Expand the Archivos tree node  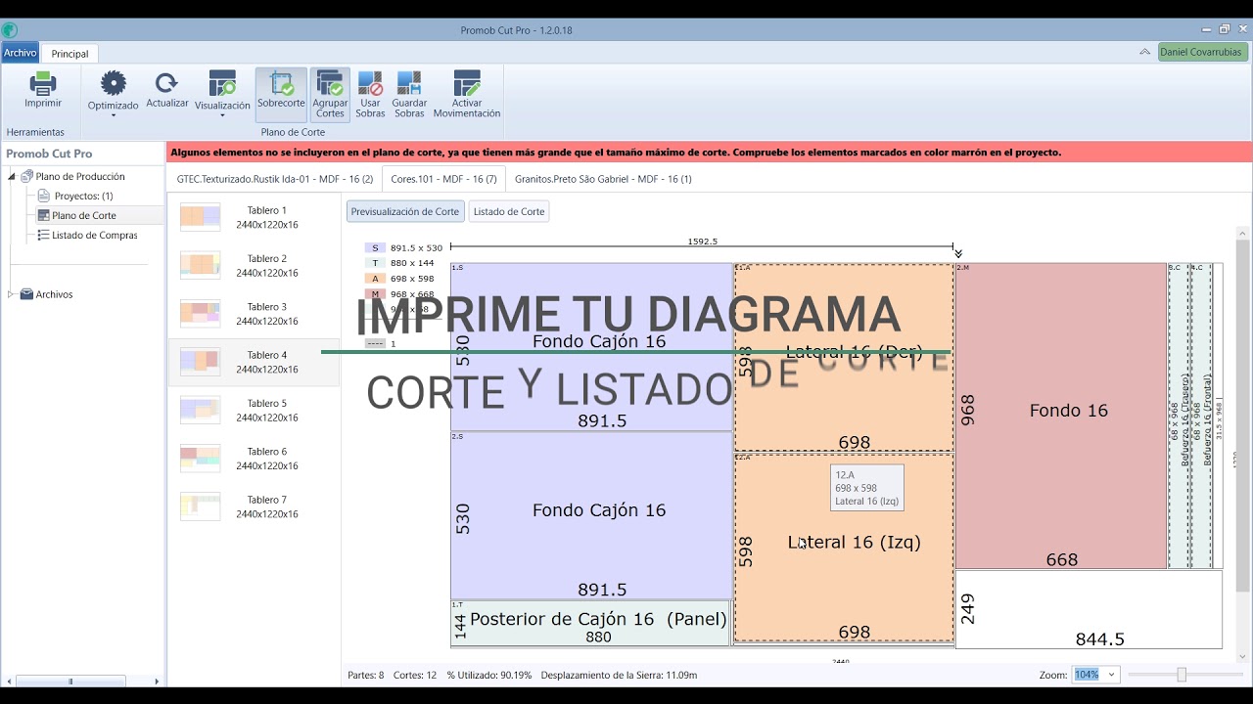pyautogui.click(x=12, y=294)
